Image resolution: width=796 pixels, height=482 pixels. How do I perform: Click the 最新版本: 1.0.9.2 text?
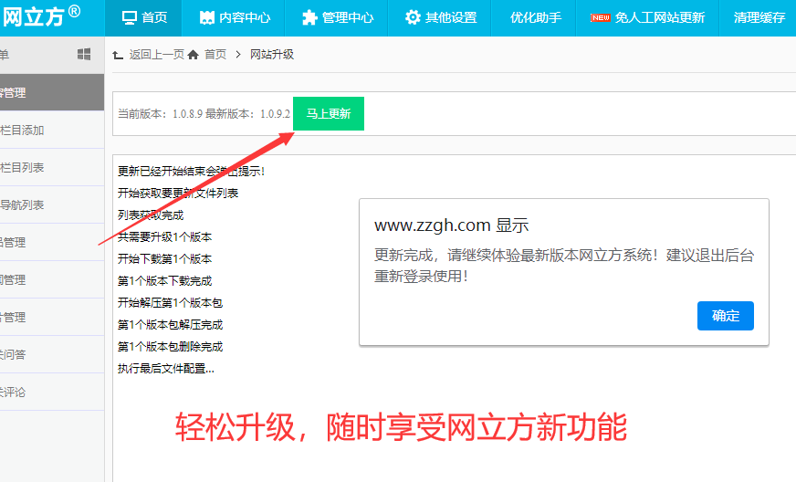tap(247, 114)
